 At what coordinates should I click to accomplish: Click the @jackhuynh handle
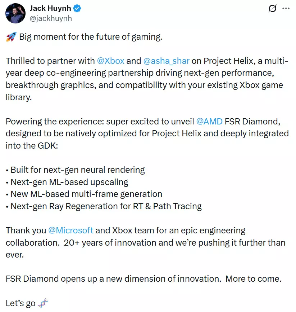point(51,18)
